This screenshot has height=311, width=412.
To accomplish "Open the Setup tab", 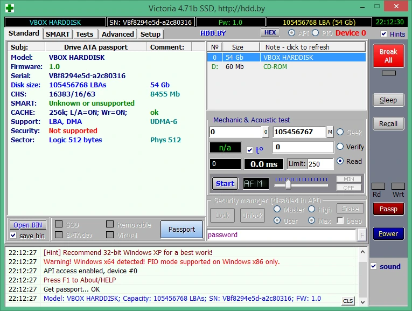I will pyautogui.click(x=150, y=34).
